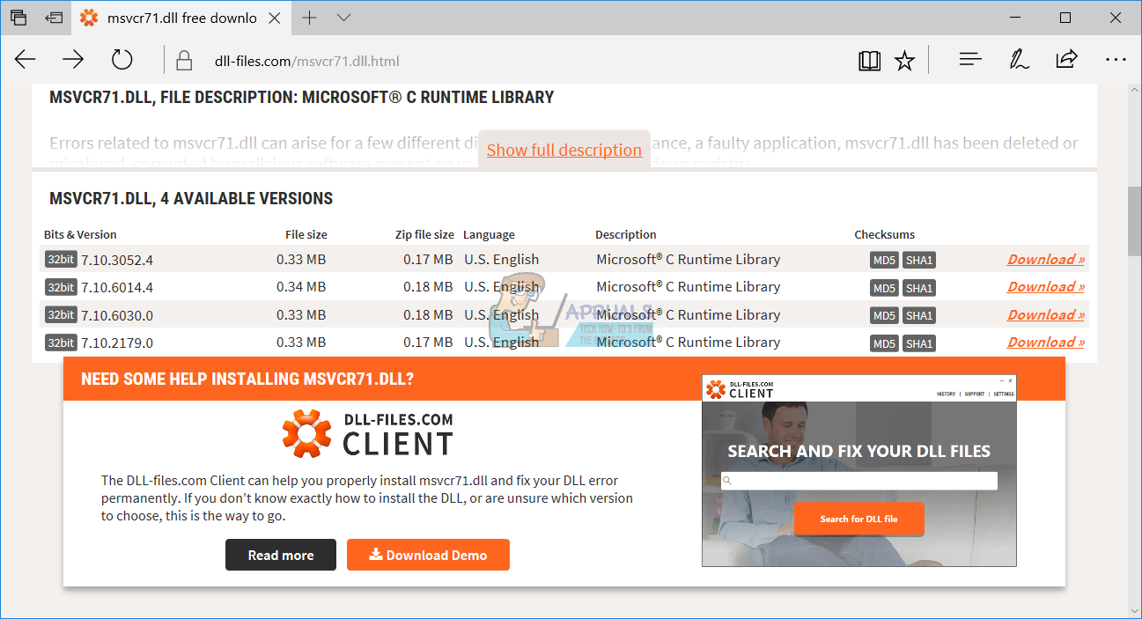The height and width of the screenshot is (619, 1142).
Task: Close the msvcr71.dll browser tab
Action: (x=275, y=18)
